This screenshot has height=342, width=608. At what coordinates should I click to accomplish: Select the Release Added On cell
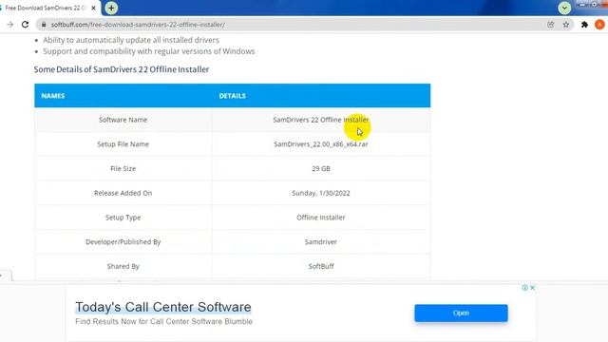click(123, 193)
